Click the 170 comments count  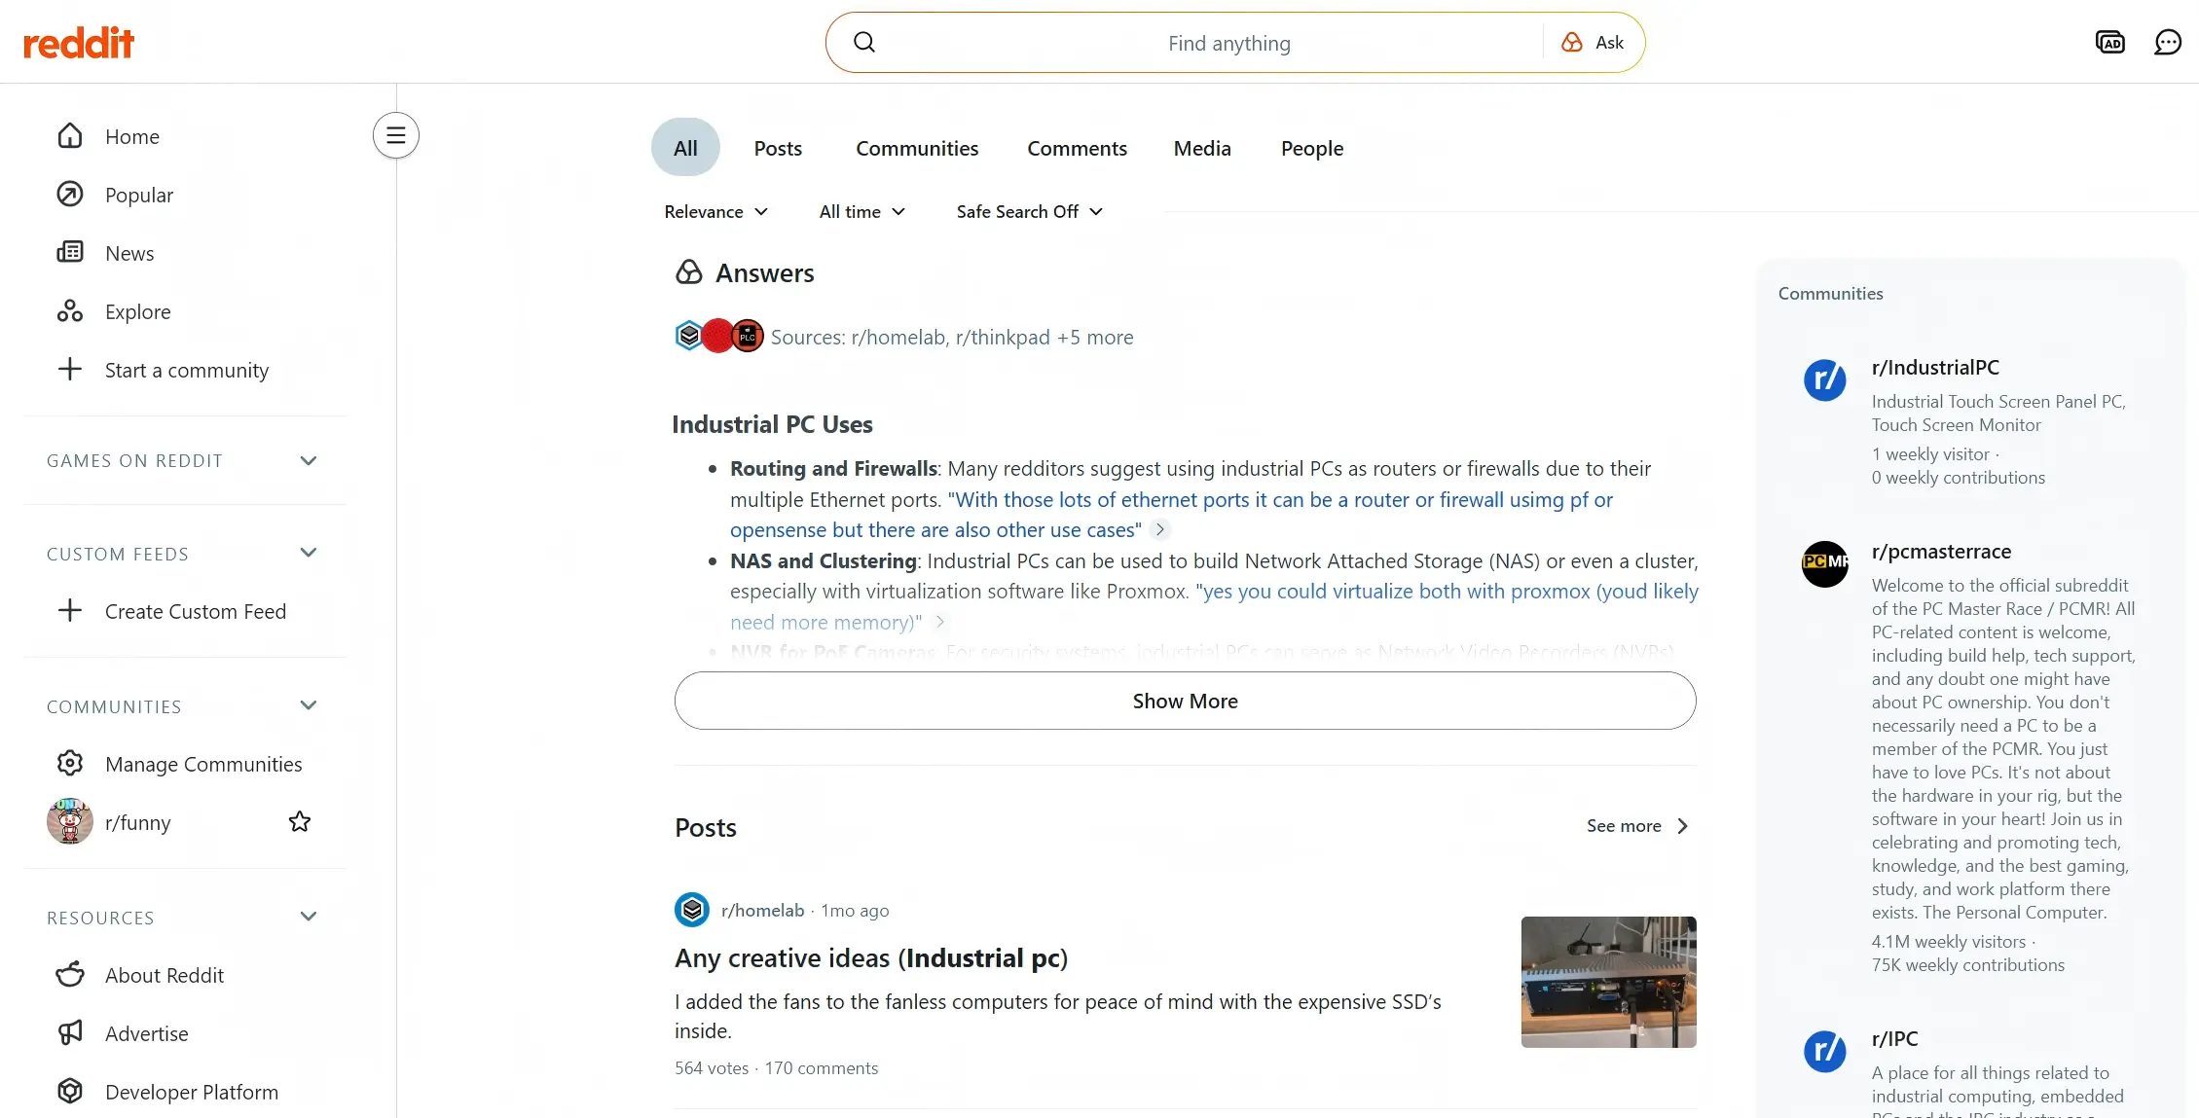822,1068
